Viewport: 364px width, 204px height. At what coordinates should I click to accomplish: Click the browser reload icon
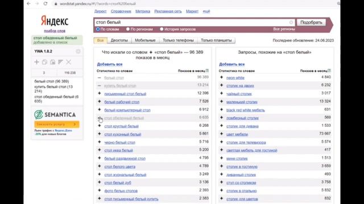coord(45,3)
